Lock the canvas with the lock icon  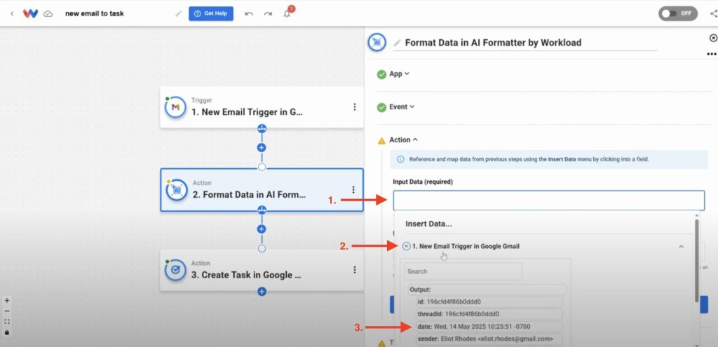(7, 332)
